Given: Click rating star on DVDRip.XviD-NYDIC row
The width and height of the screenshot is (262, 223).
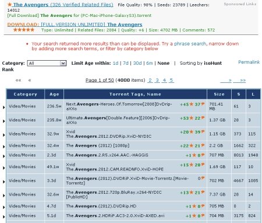Looking at the screenshot, I should (x=192, y=132).
